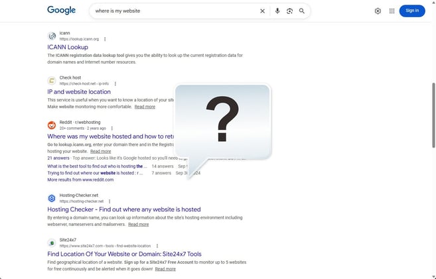Open Find Location Of Your Website result
Image resolution: width=436 pixels, height=279 pixels.
124,254
